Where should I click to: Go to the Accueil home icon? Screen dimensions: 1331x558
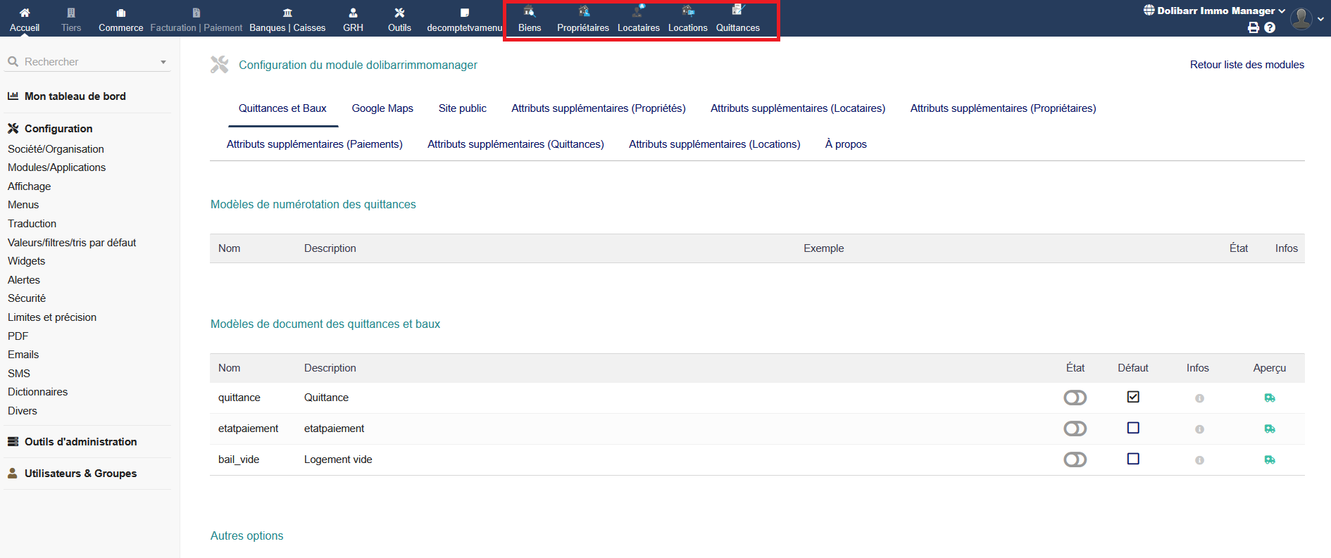(25, 13)
